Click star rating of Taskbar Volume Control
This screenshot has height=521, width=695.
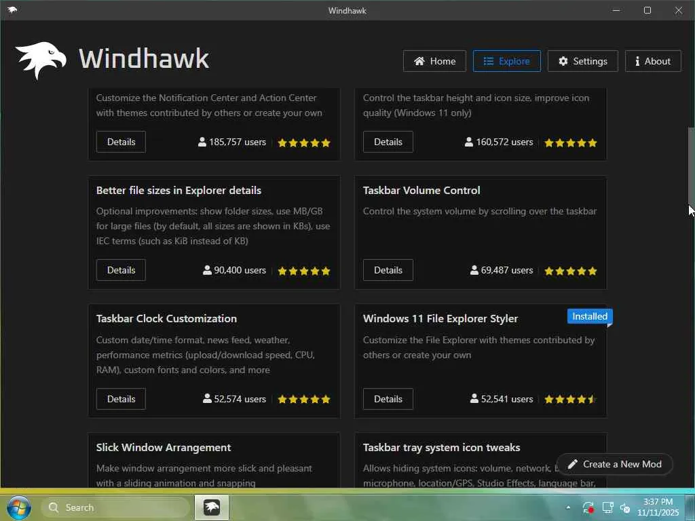pos(571,271)
